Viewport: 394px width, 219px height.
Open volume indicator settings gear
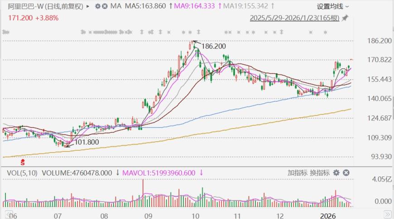tap(336, 173)
